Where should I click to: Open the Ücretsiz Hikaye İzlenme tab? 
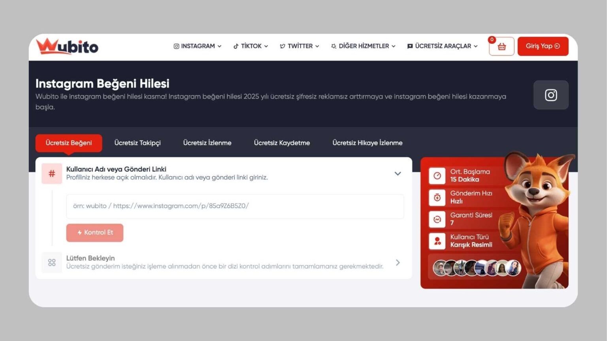click(367, 143)
